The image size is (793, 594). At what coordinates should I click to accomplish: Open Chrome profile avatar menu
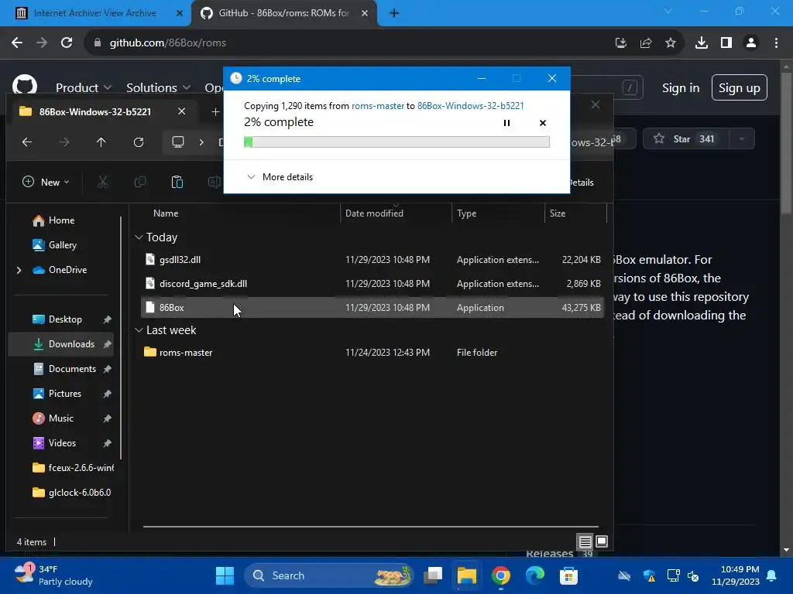tap(751, 43)
